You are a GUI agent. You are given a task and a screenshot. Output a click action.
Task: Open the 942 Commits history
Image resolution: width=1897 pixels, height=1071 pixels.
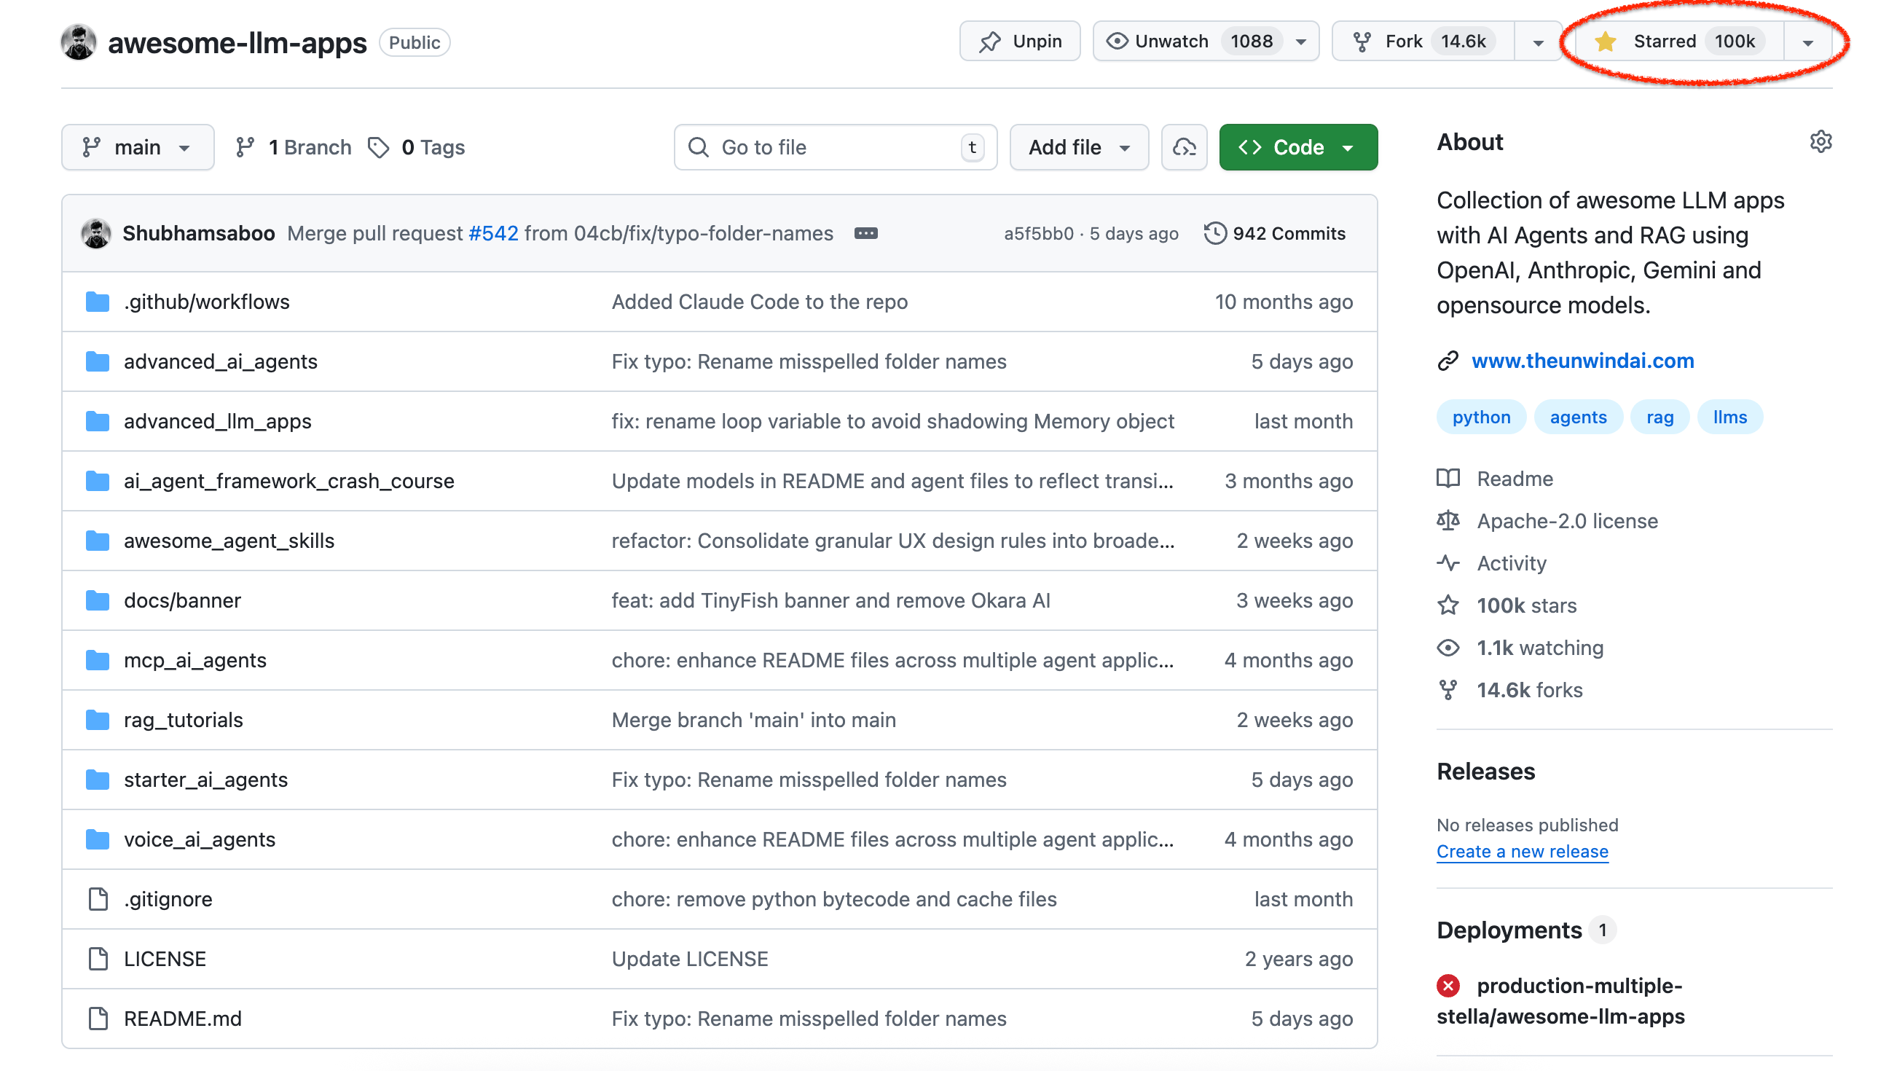point(1275,233)
